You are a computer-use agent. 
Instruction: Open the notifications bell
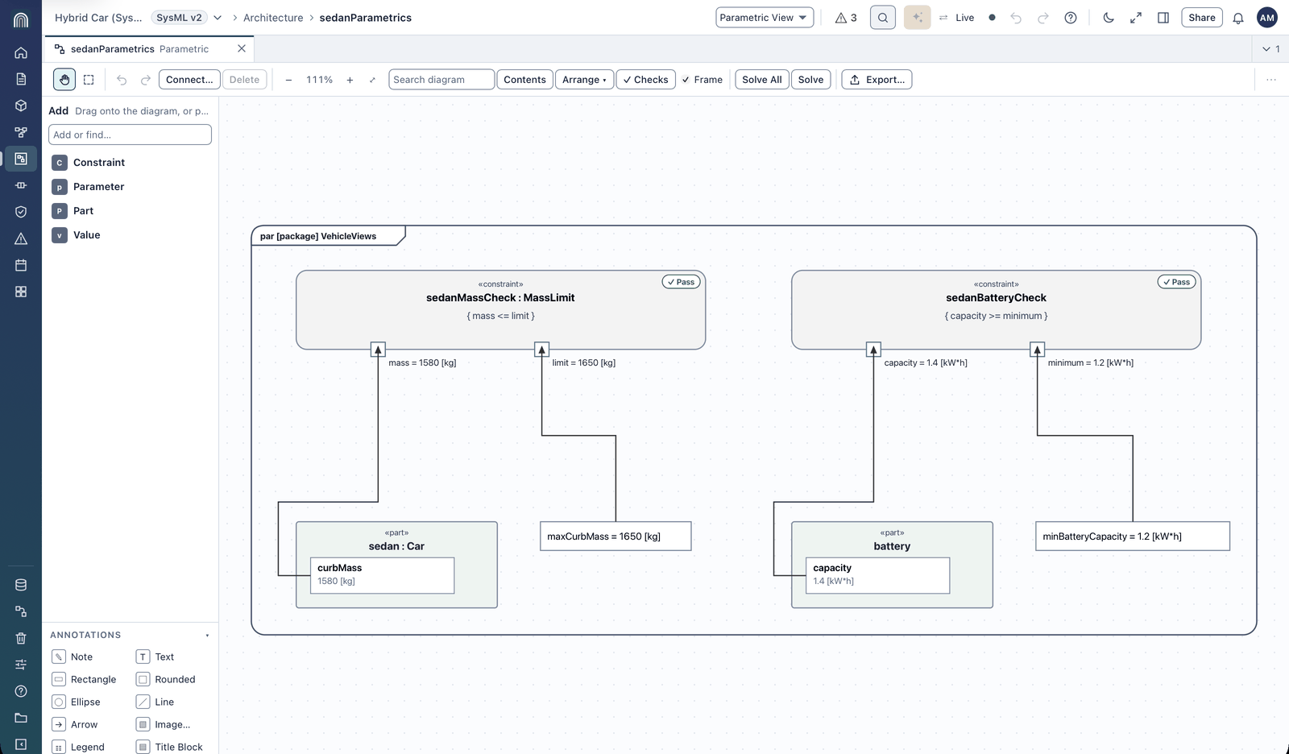click(x=1238, y=18)
